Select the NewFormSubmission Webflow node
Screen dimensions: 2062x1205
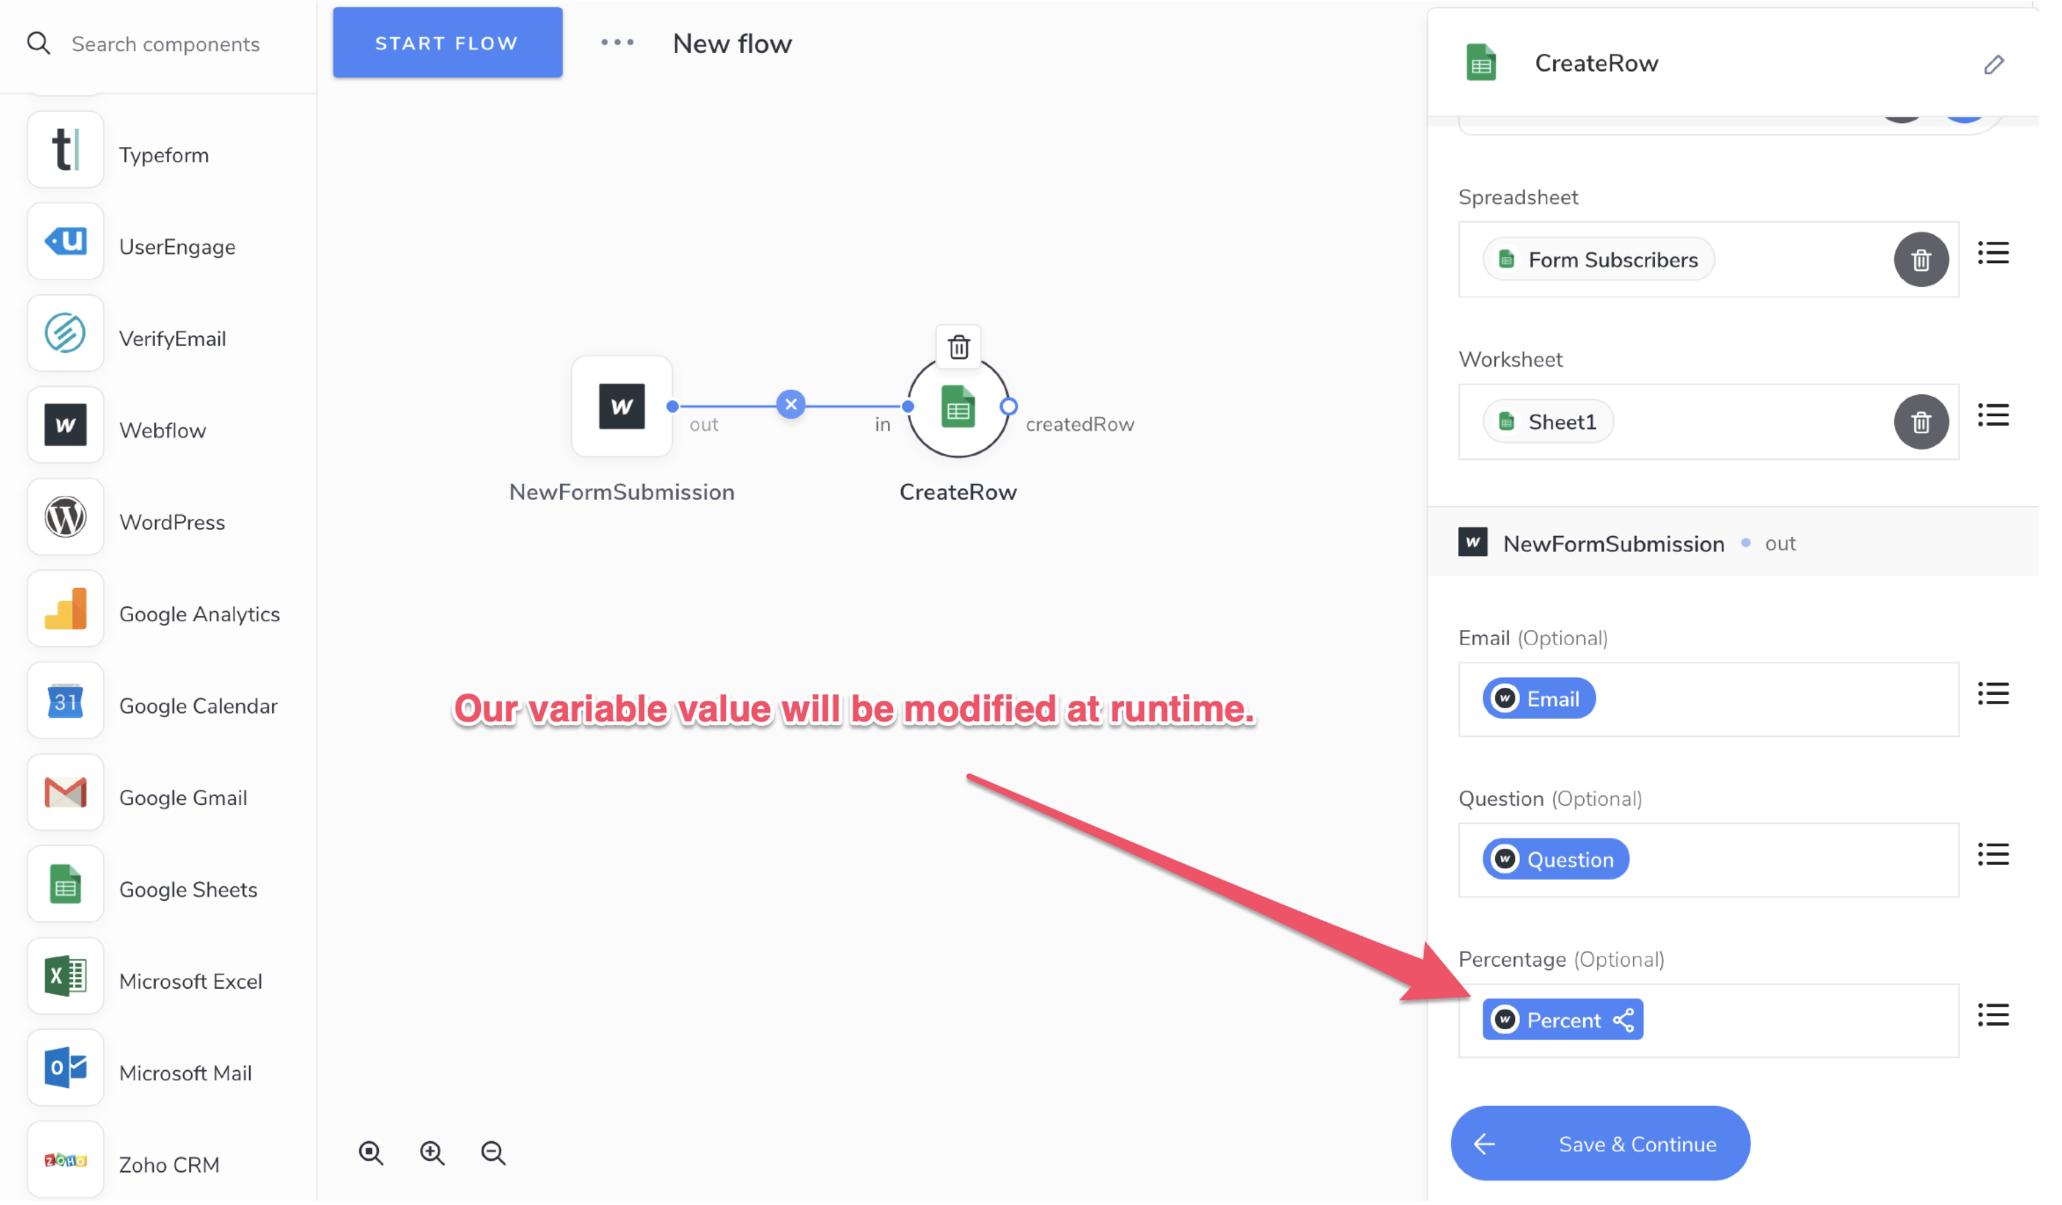click(x=621, y=407)
